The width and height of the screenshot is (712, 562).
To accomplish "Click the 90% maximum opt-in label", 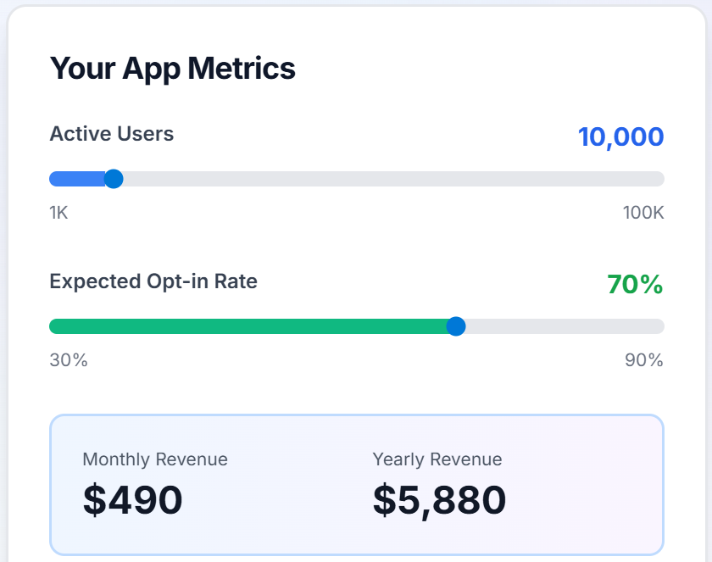I will (x=644, y=360).
